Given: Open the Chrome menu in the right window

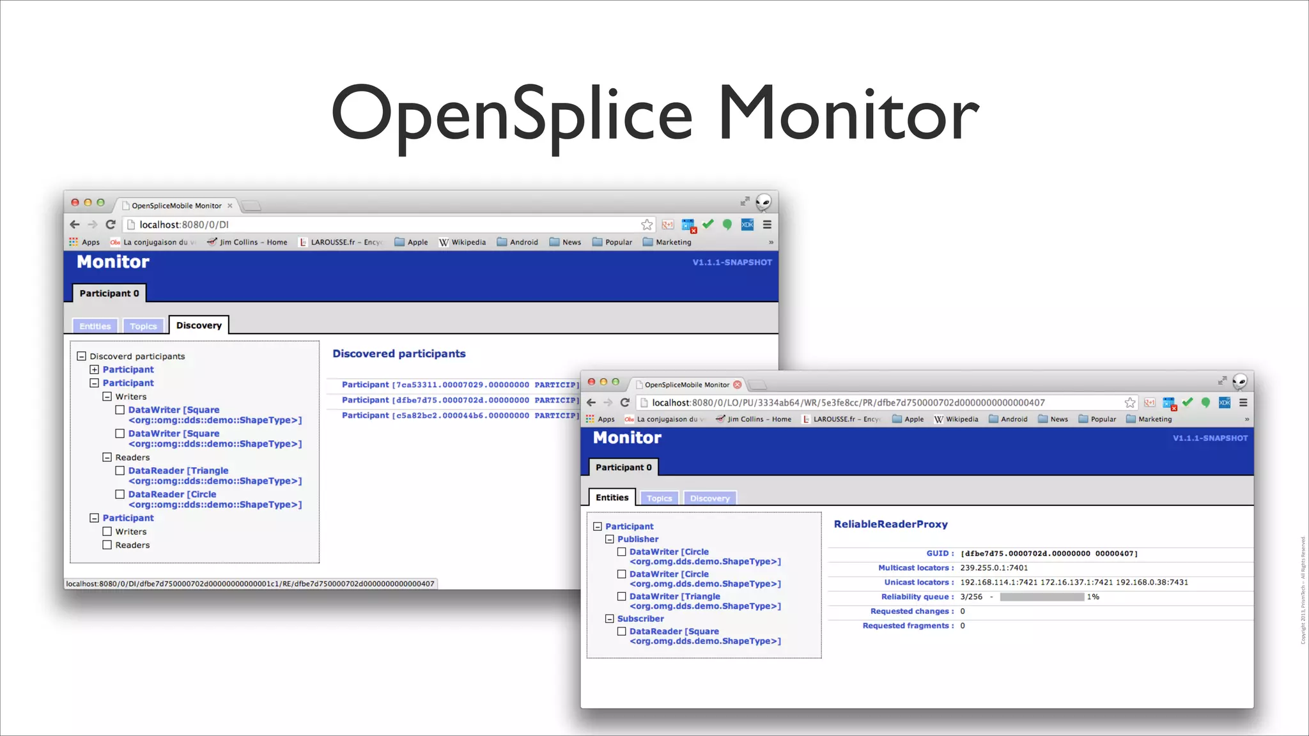Looking at the screenshot, I should click(1243, 402).
